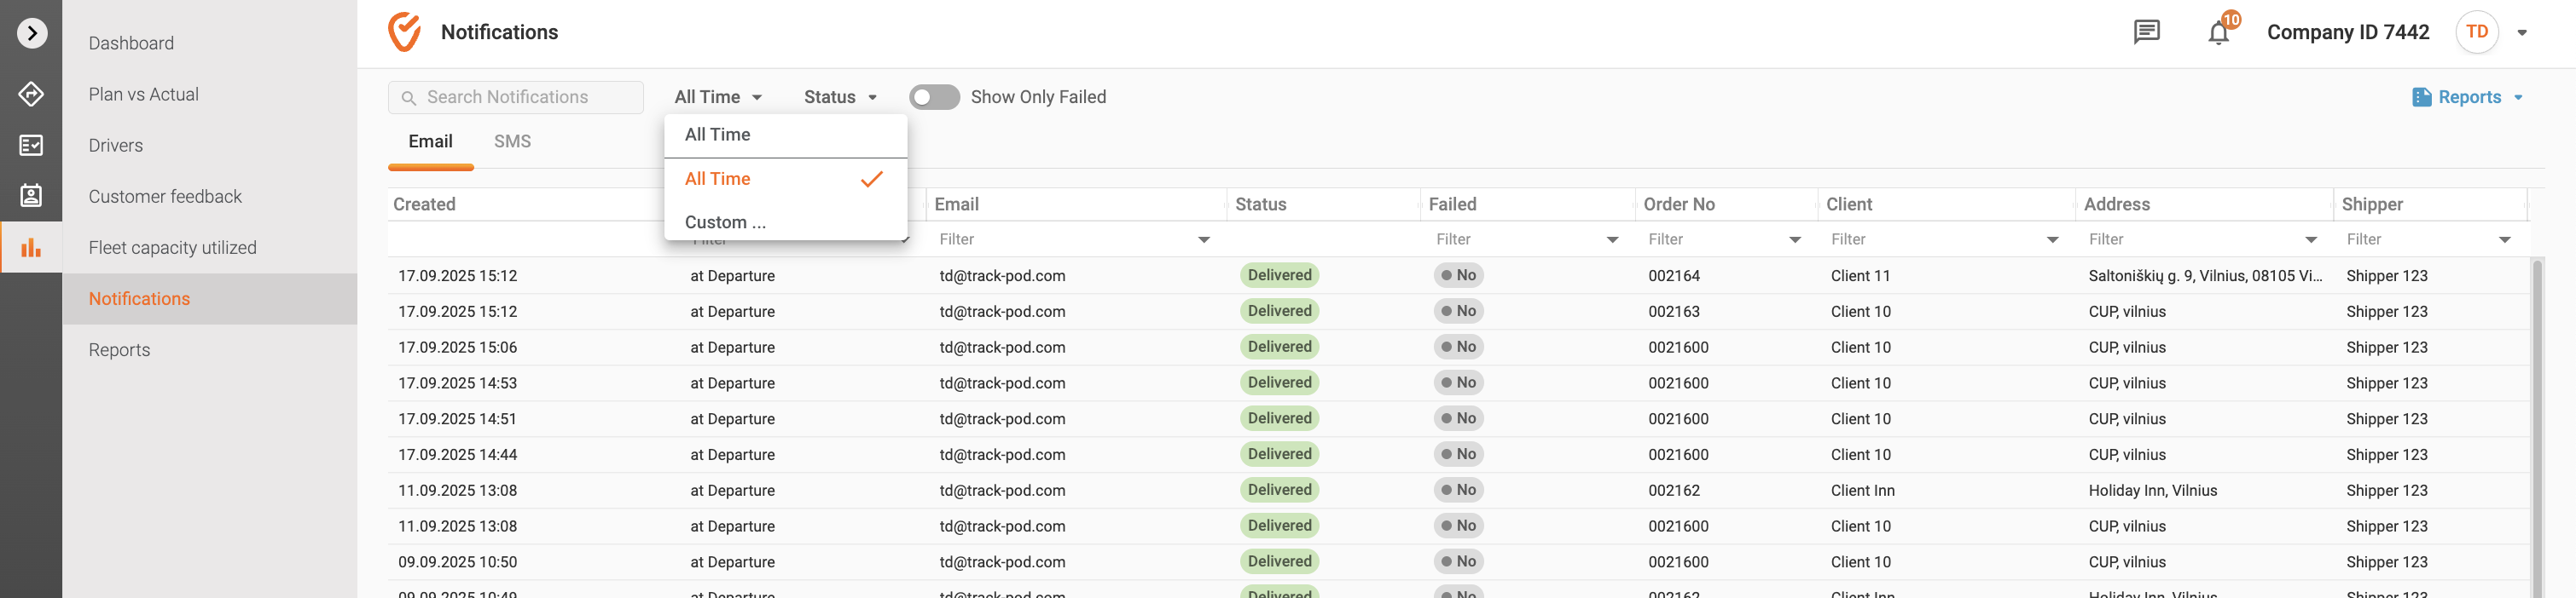Toggle the Show Only Failed switch

pyautogui.click(x=934, y=97)
